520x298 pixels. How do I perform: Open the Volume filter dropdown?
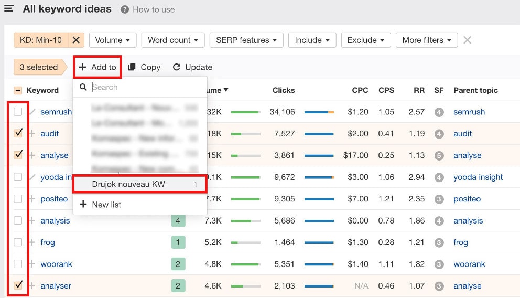click(113, 40)
